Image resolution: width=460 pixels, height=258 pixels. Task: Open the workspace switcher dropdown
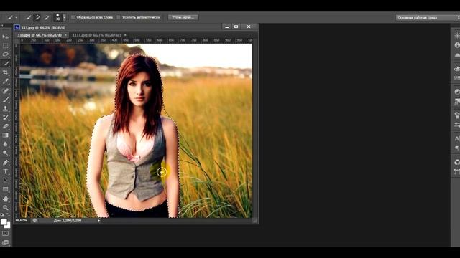(428, 18)
